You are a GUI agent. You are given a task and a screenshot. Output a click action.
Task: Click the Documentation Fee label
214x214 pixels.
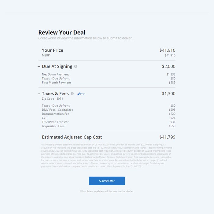point(55,114)
